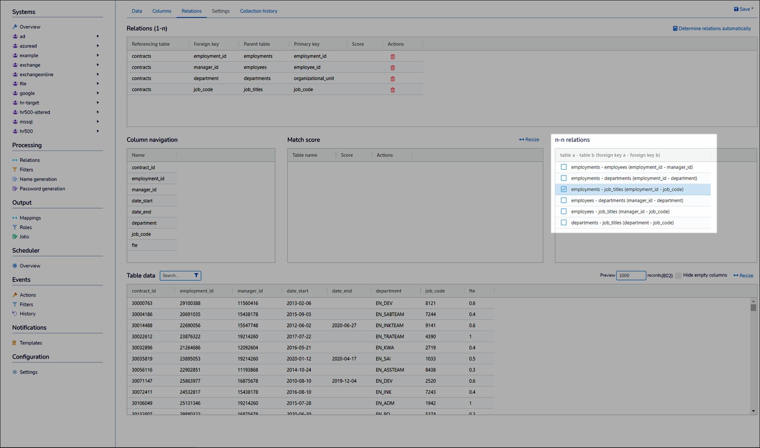
Task: Open Templates under Notifications
Action: click(30, 343)
